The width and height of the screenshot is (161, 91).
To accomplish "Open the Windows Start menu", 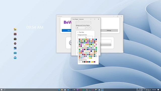I will (2, 90).
